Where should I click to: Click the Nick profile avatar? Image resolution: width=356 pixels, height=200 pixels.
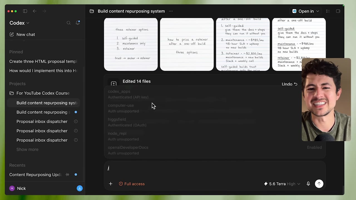pos(12,188)
